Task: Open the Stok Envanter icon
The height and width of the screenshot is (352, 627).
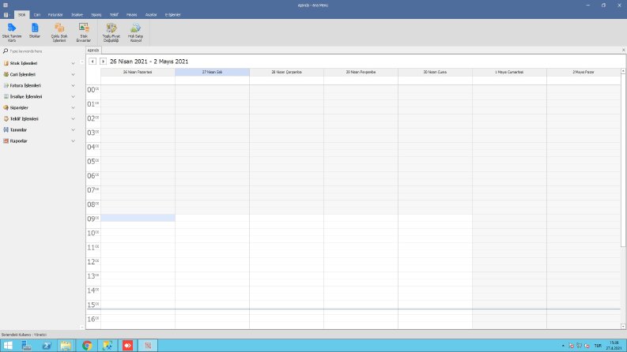Action: [x=84, y=32]
